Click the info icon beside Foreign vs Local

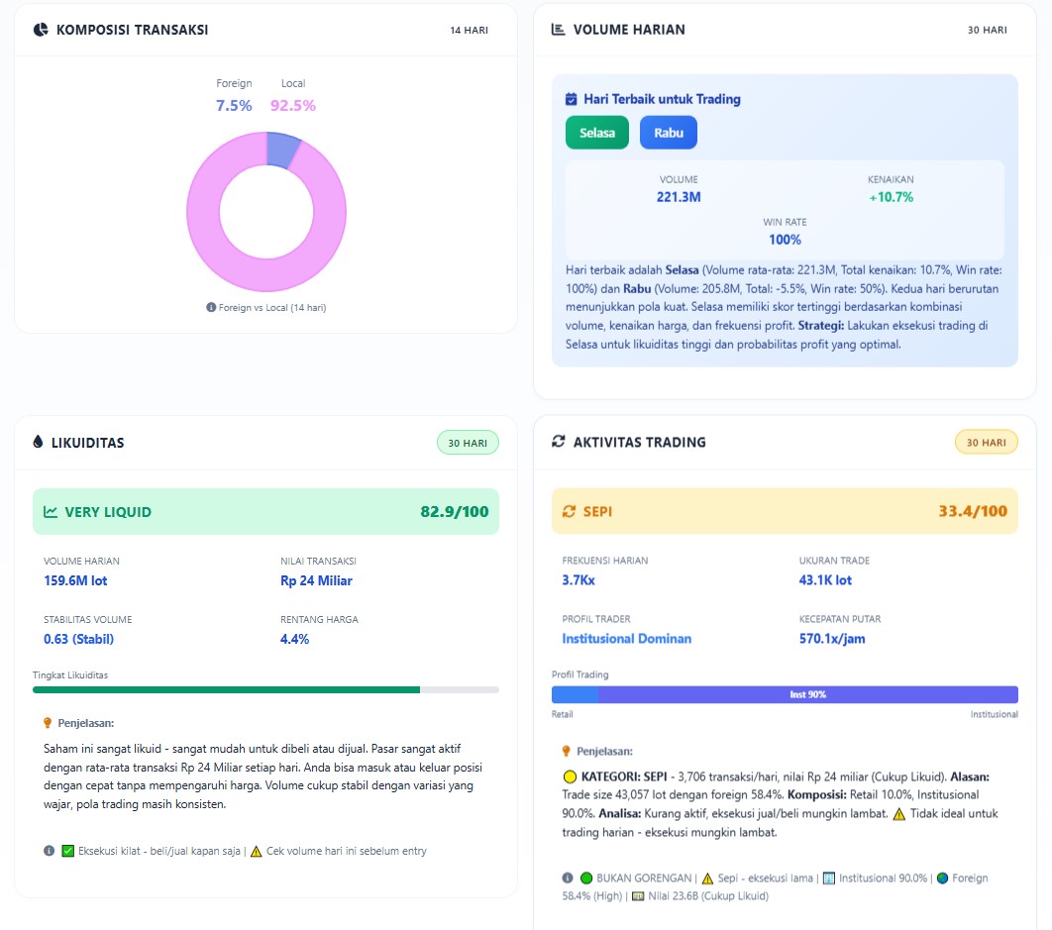(x=211, y=308)
